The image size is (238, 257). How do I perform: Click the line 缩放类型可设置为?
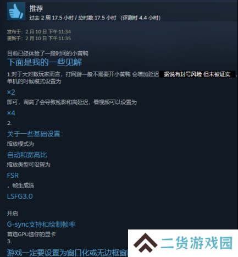click(x=29, y=165)
